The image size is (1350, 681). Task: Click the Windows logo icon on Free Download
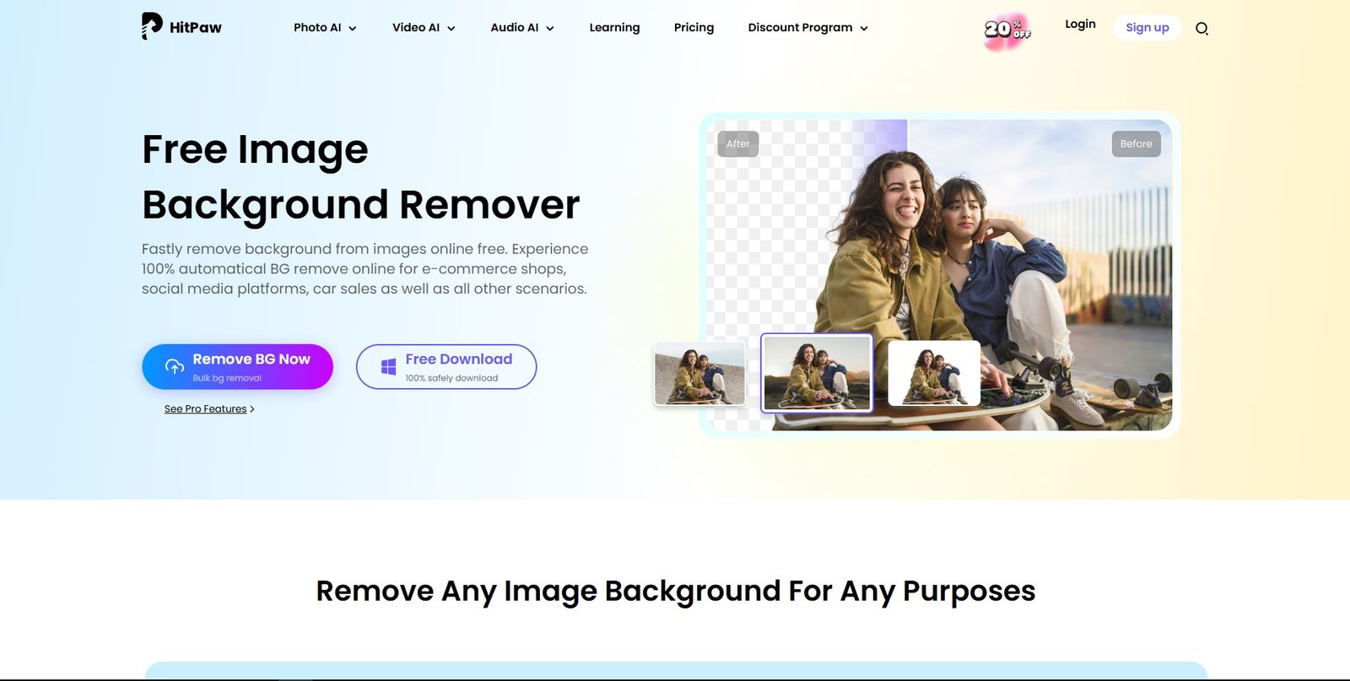coord(388,367)
